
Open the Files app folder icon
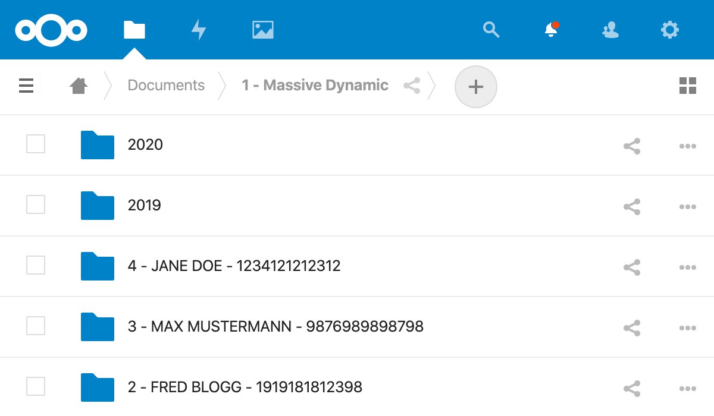click(x=134, y=30)
